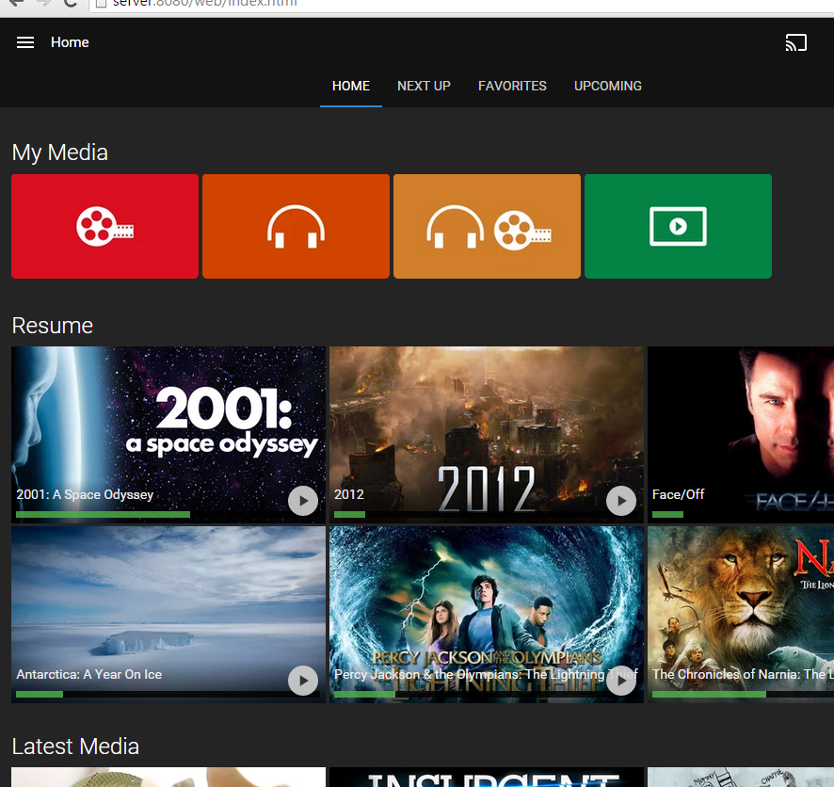Click the browser reload button
Screen dimensions: 834x787
[70, 3]
